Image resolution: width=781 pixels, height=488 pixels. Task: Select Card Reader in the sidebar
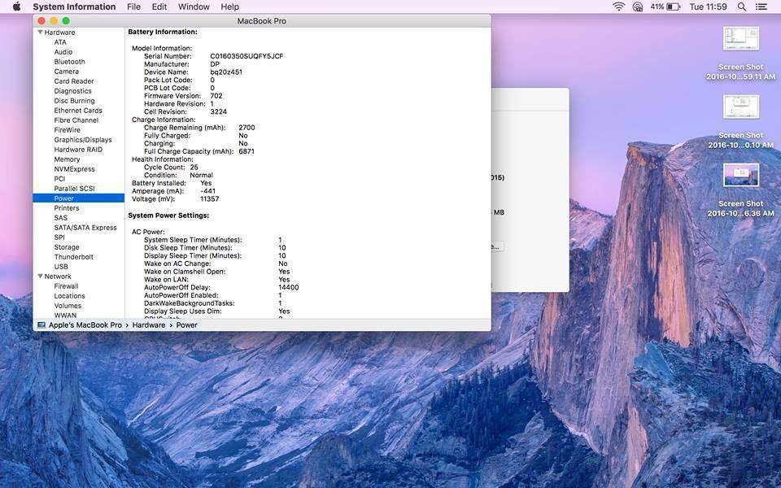[74, 81]
